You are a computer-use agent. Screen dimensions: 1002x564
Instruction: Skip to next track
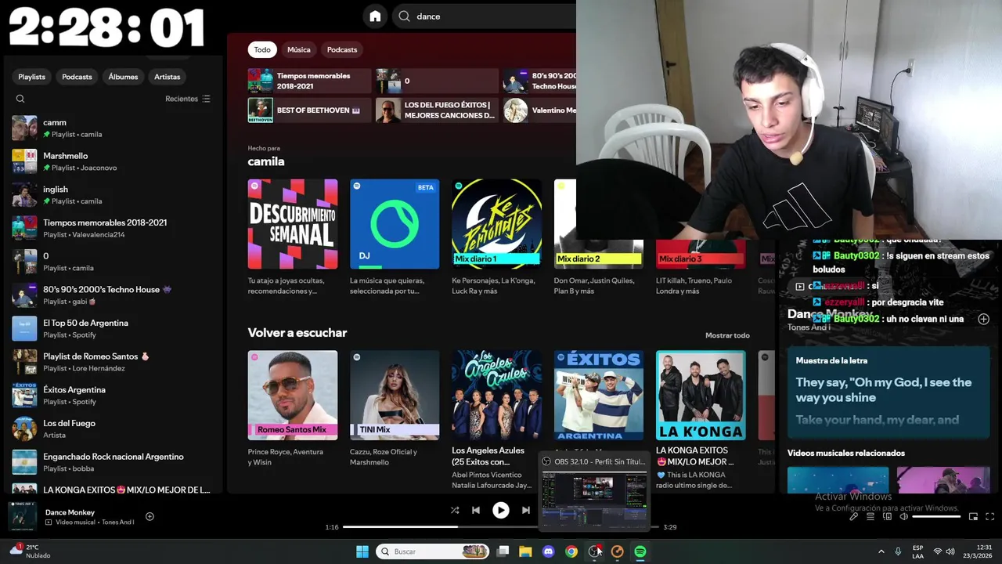click(526, 510)
